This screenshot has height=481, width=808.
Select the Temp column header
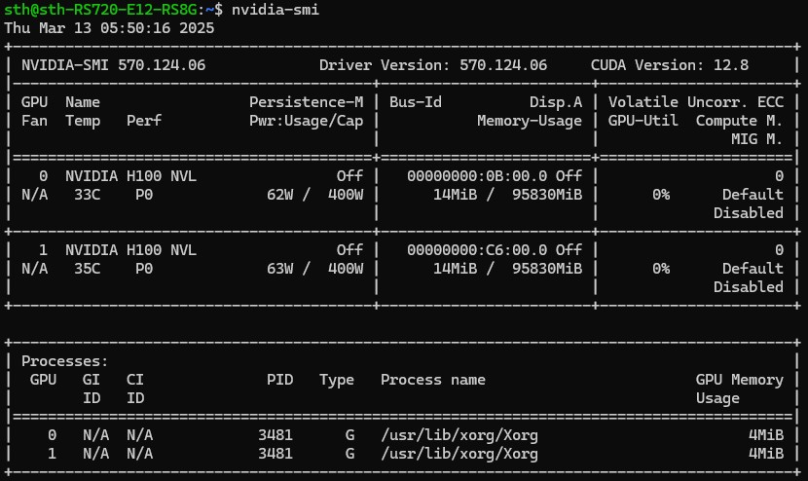83,121
